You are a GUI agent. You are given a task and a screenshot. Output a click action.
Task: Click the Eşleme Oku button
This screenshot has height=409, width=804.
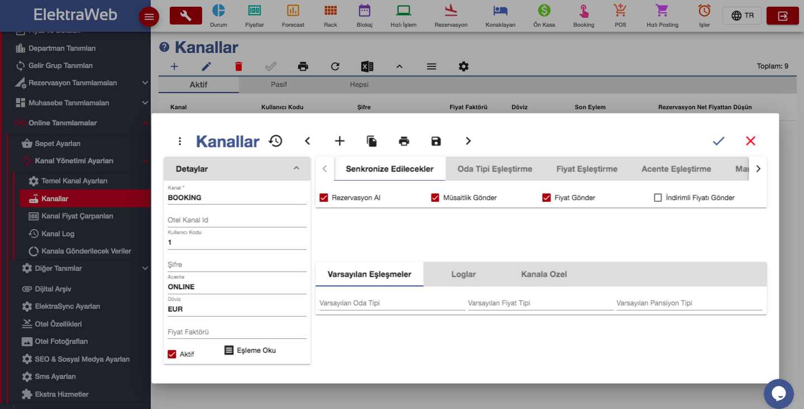(x=250, y=350)
